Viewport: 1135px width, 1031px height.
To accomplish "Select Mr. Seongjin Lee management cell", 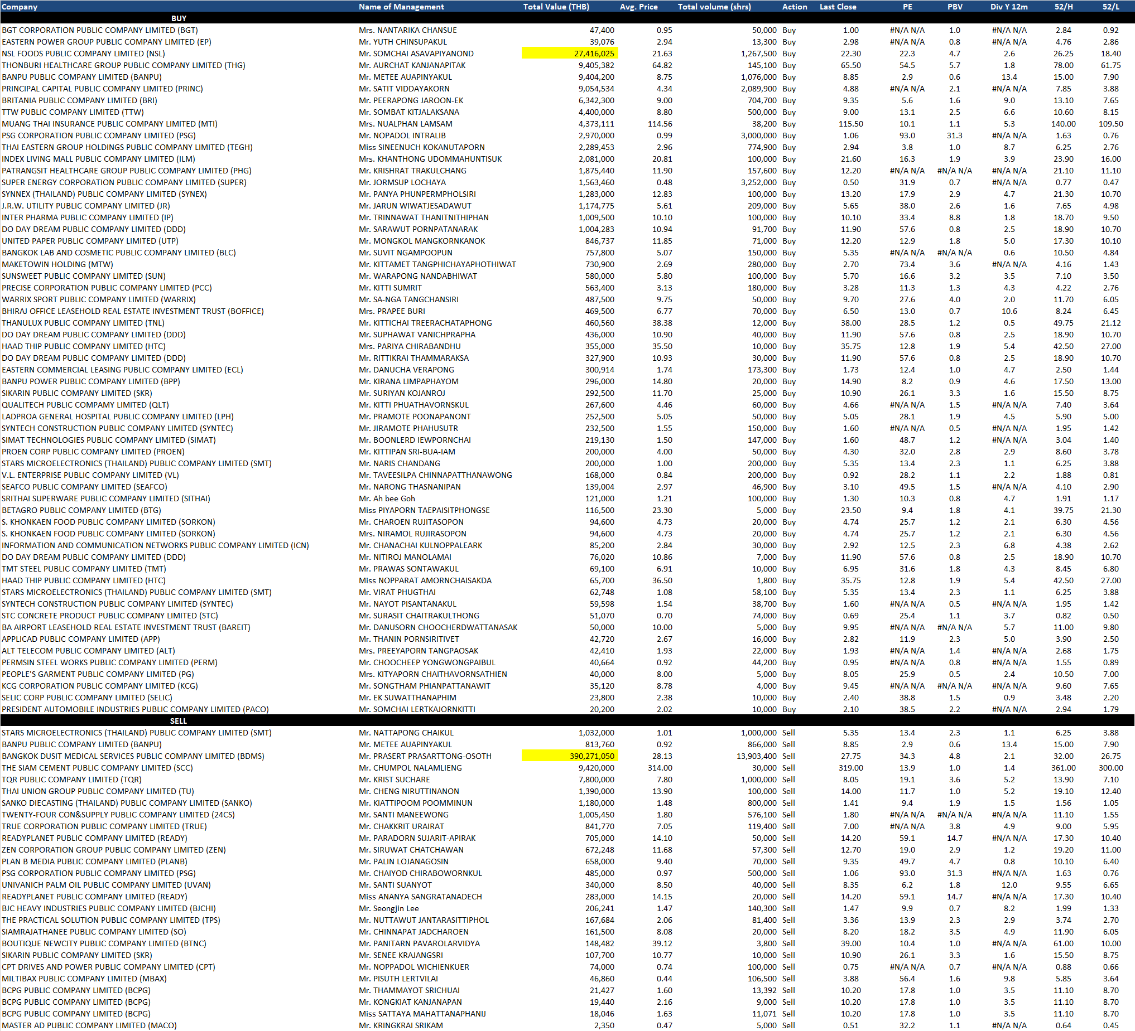I will pos(389,908).
